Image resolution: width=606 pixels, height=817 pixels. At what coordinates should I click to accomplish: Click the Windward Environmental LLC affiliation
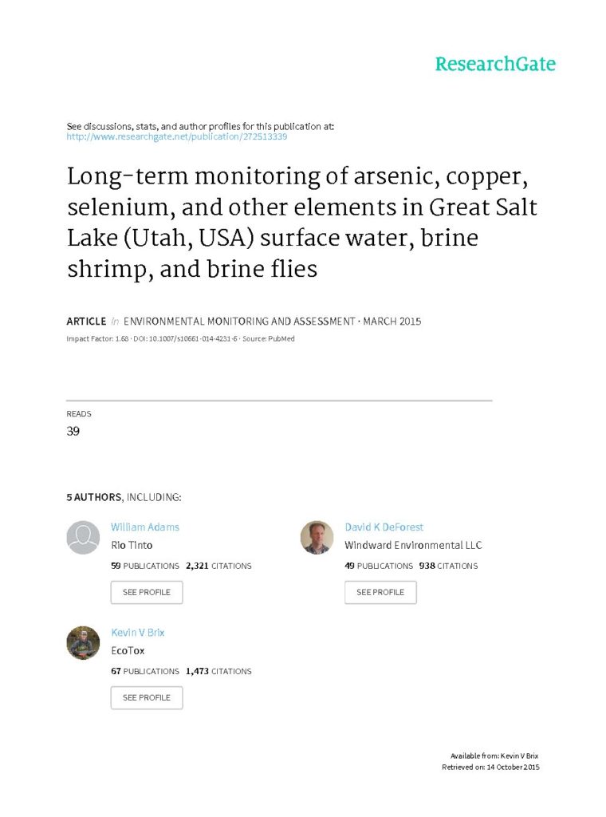coord(413,545)
